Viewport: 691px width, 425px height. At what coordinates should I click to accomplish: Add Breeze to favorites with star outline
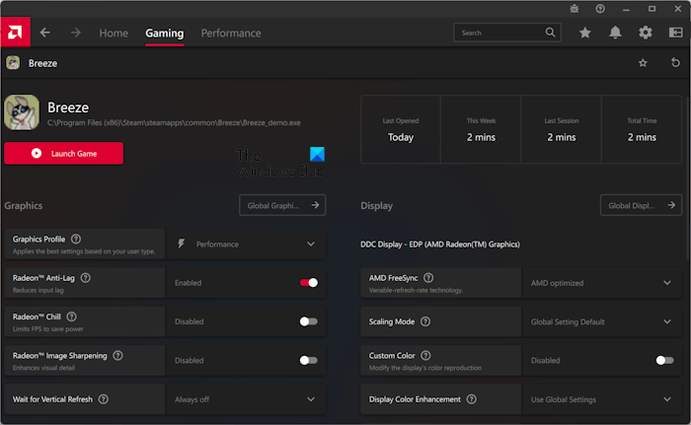644,63
